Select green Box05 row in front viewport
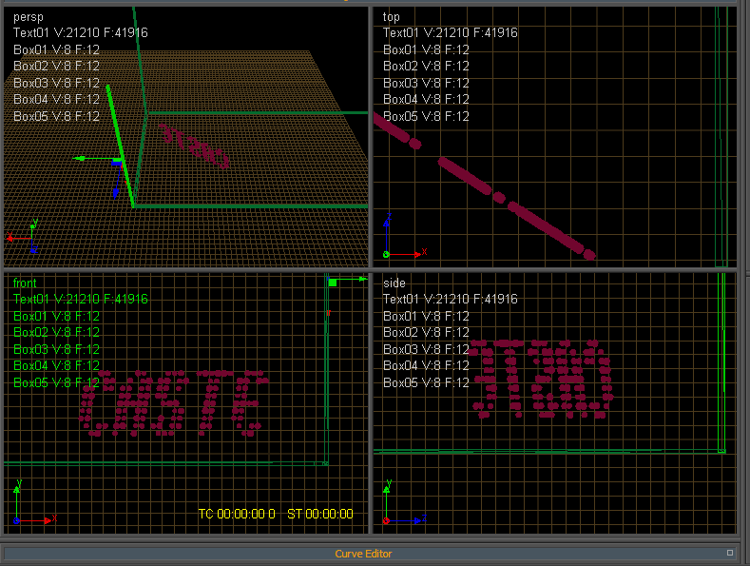The height and width of the screenshot is (566, 750). (x=56, y=382)
